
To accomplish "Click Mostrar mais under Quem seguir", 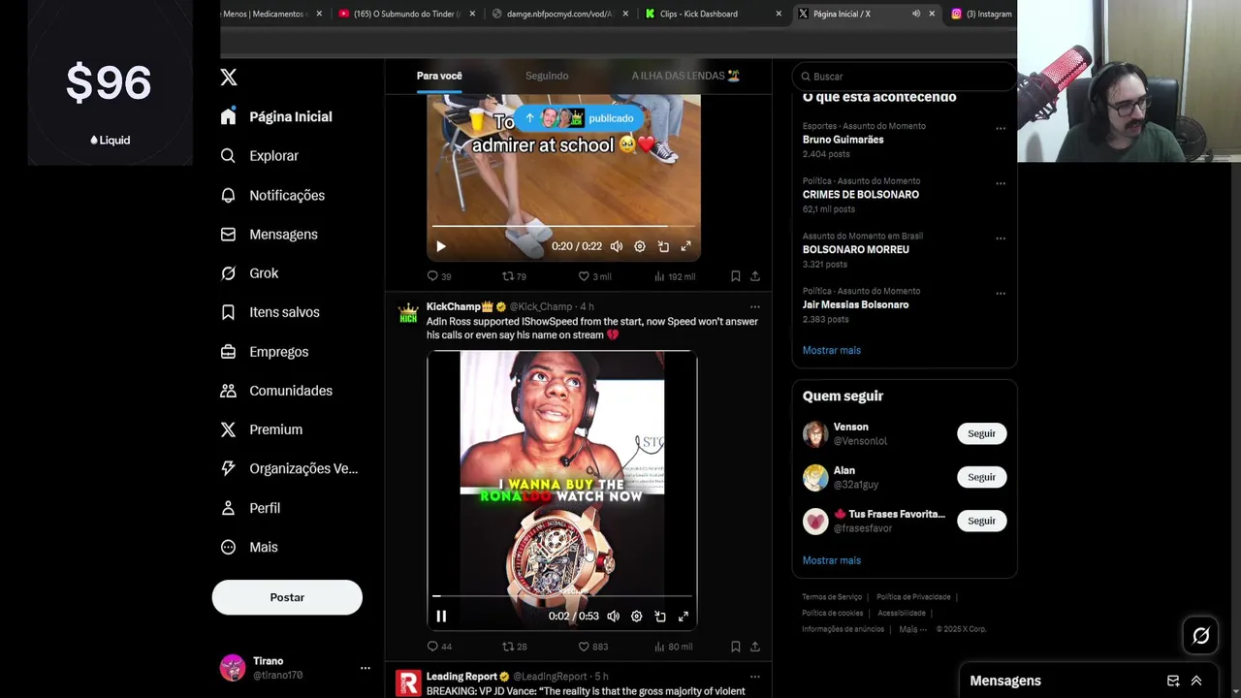I will 832,560.
